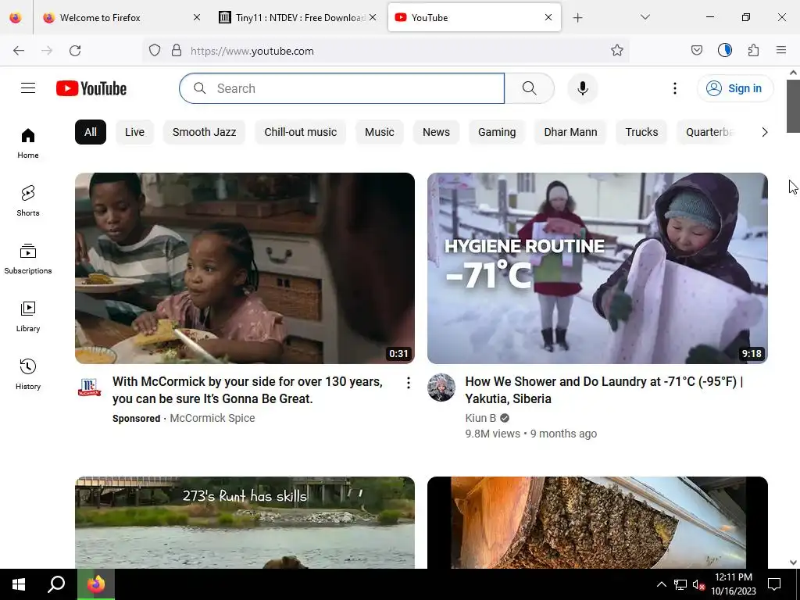The width and height of the screenshot is (800, 600).
Task: Open the beehive video thumbnail
Action: point(598,523)
